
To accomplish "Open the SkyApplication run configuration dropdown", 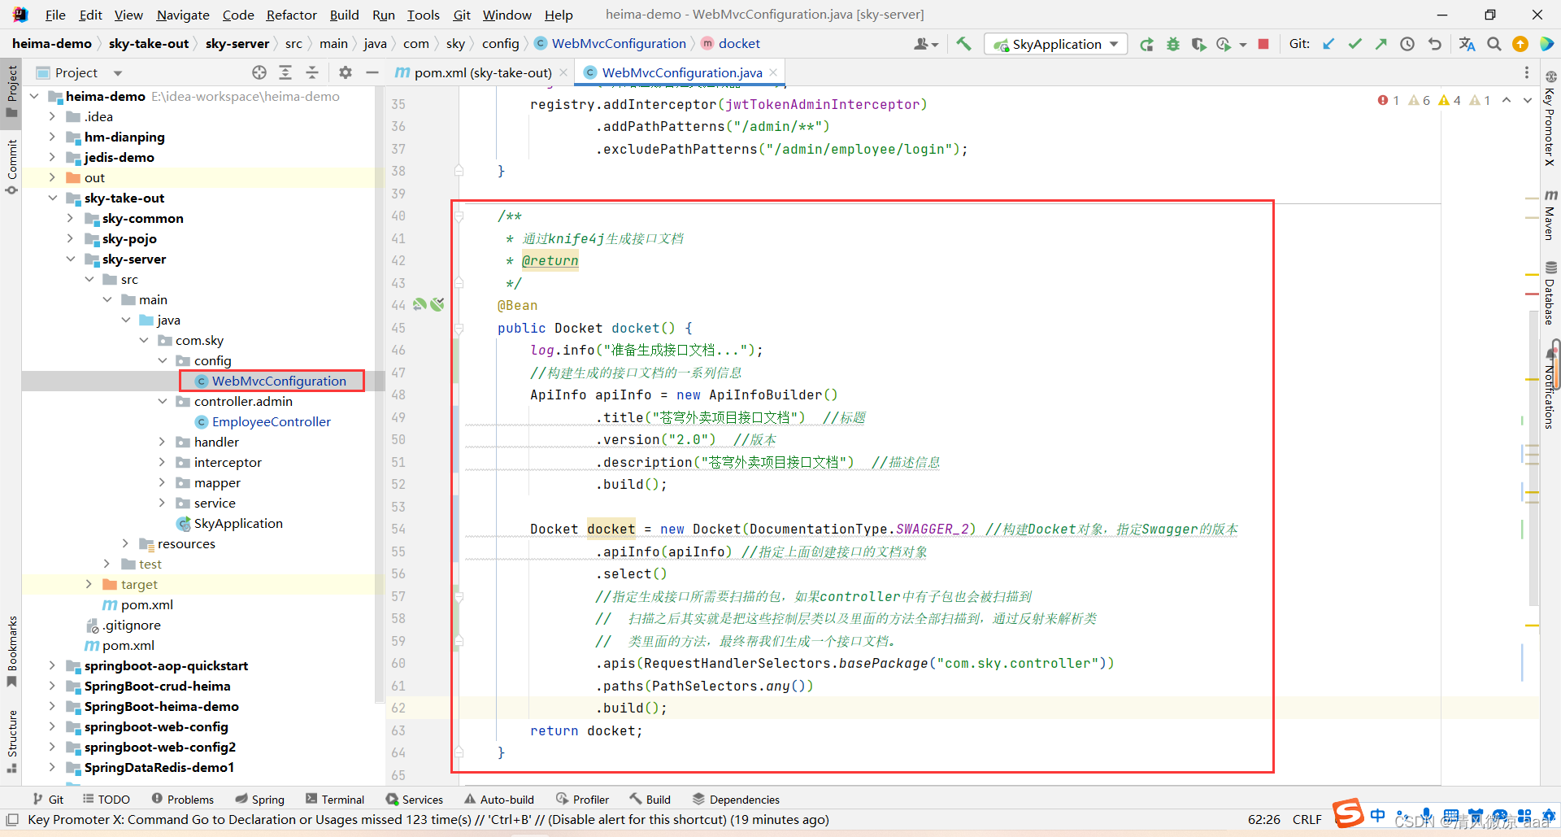I will 1056,44.
